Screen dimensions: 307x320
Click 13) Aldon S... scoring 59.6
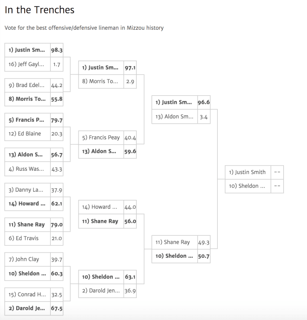(107, 152)
